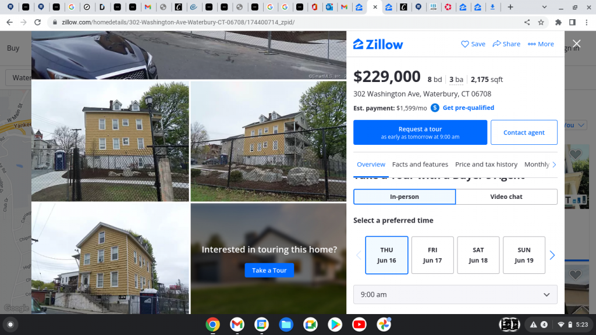The height and width of the screenshot is (335, 596).
Task: Select In-person tour option
Action: (x=405, y=197)
